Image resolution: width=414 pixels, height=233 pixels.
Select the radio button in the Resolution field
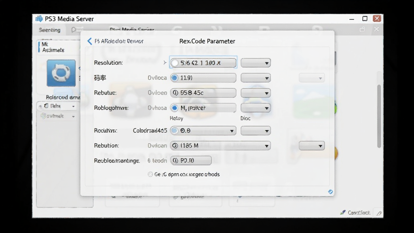pos(175,63)
